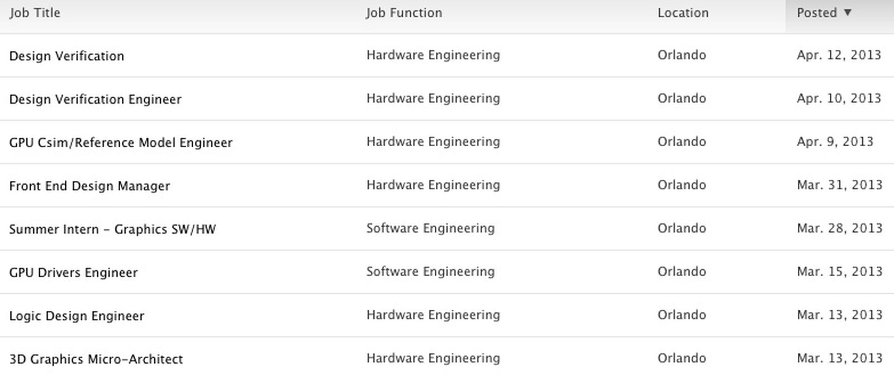The image size is (894, 375).
Task: Open the 3D Graphics Micro-Architect listing
Action: click(x=96, y=359)
